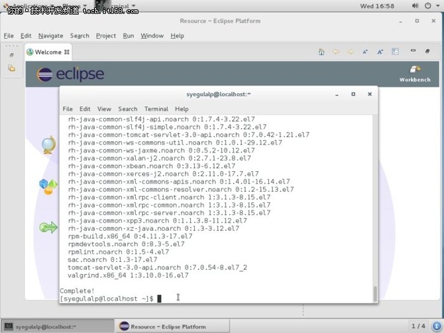
Task: Open terminal window Search menu
Action: [128, 109]
